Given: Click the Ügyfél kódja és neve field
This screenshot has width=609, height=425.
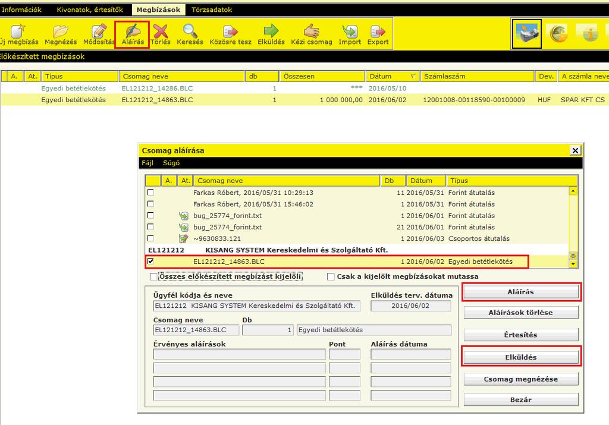Looking at the screenshot, I should (x=257, y=306).
